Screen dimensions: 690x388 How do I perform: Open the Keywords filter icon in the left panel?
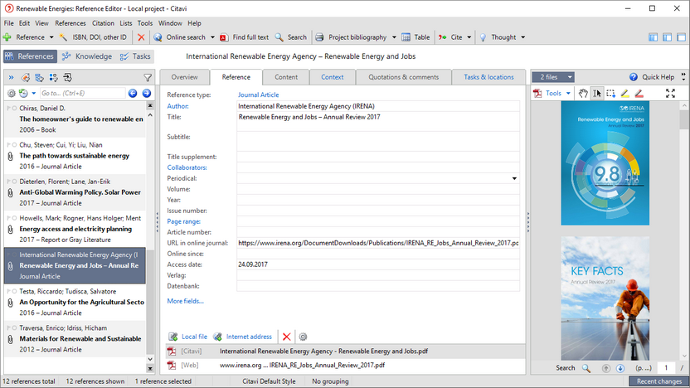(26, 77)
